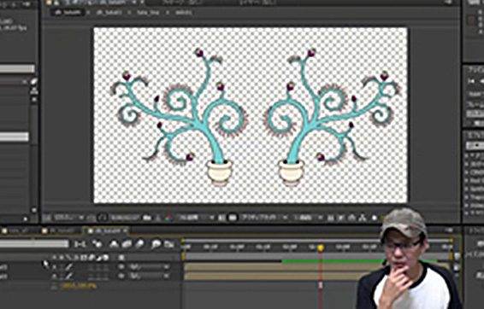Click the yellow current time indicator marker
Image resolution: width=484 pixels, height=309 pixels.
coord(321,248)
